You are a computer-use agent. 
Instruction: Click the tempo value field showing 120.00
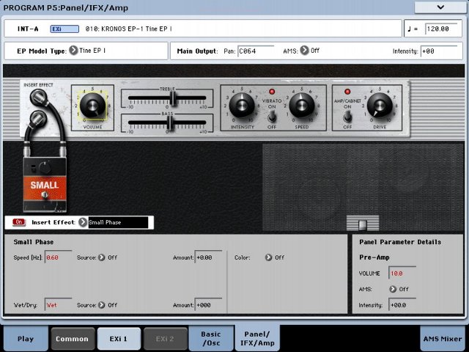pos(442,29)
